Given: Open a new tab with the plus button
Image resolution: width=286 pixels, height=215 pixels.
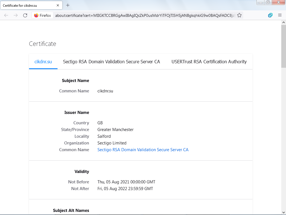Looking at the screenshot, I should point(68,5).
